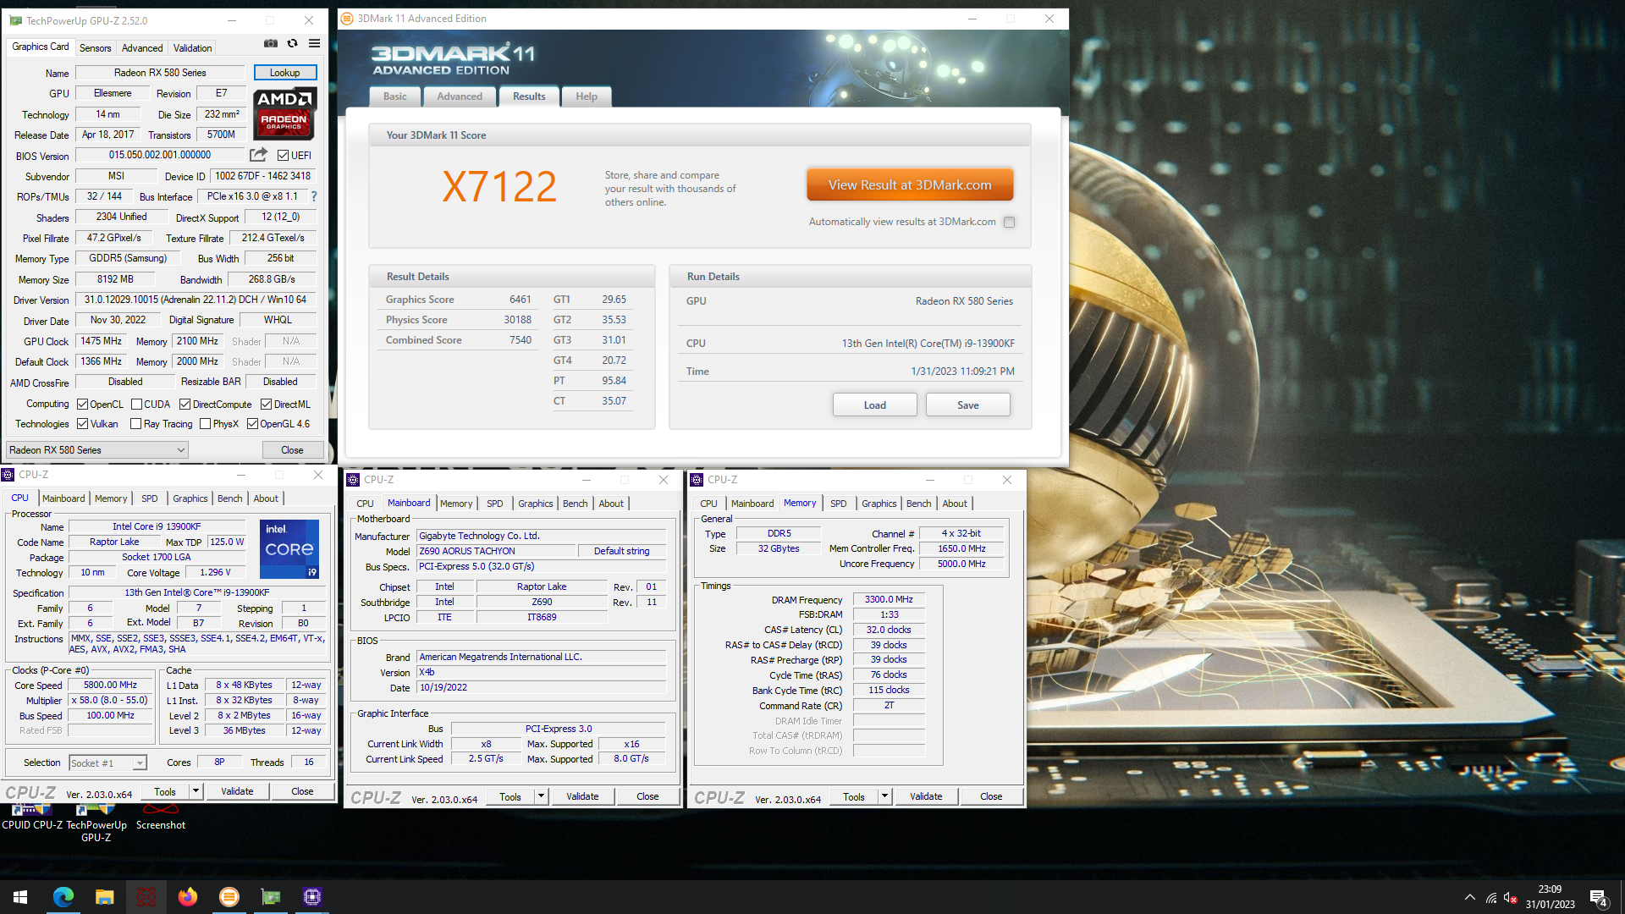Click Close button in GPU-Z window

click(x=292, y=450)
